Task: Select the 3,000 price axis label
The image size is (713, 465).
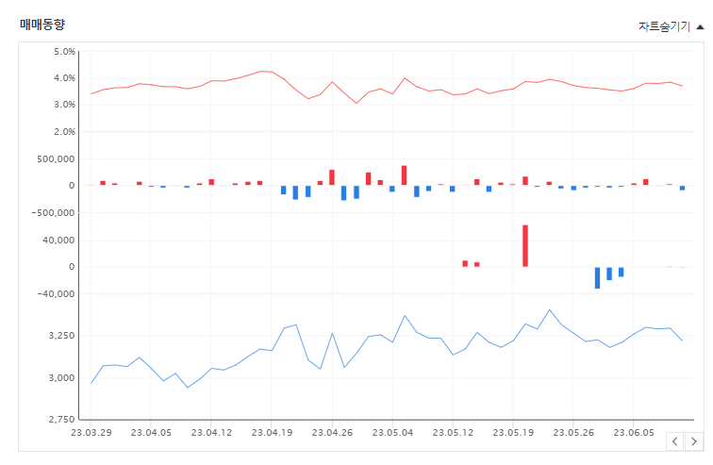Action: (x=62, y=378)
